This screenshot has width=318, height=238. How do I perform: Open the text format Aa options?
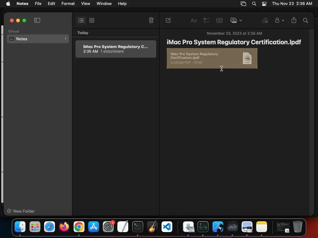(194, 20)
